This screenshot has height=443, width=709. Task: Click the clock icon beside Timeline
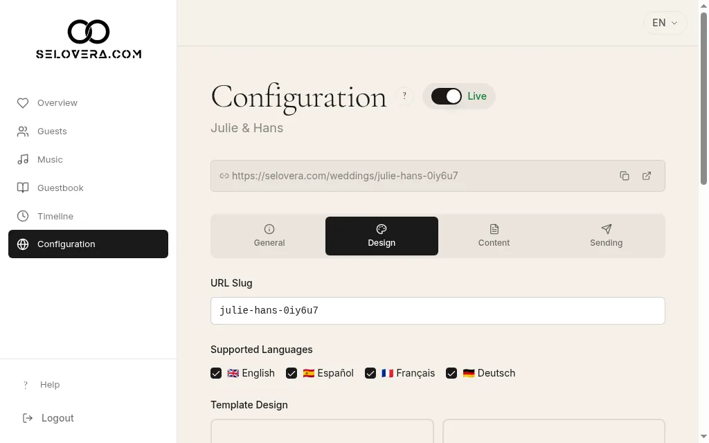coord(23,216)
